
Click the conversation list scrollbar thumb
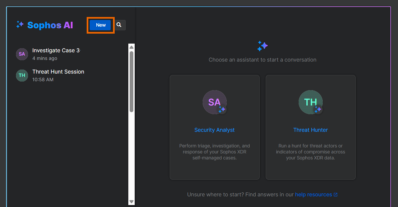(x=131, y=82)
